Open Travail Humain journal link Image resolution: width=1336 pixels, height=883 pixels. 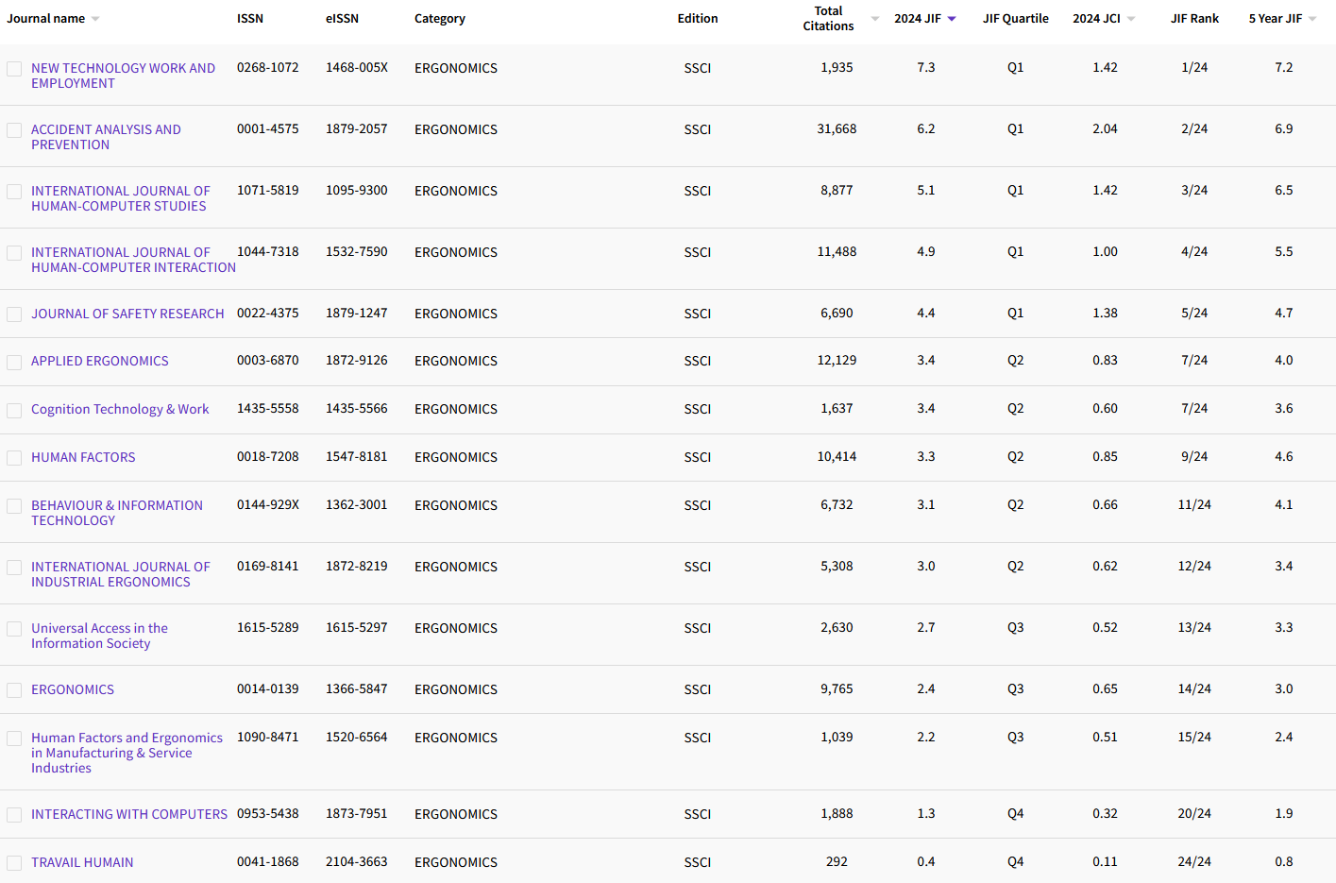(82, 862)
